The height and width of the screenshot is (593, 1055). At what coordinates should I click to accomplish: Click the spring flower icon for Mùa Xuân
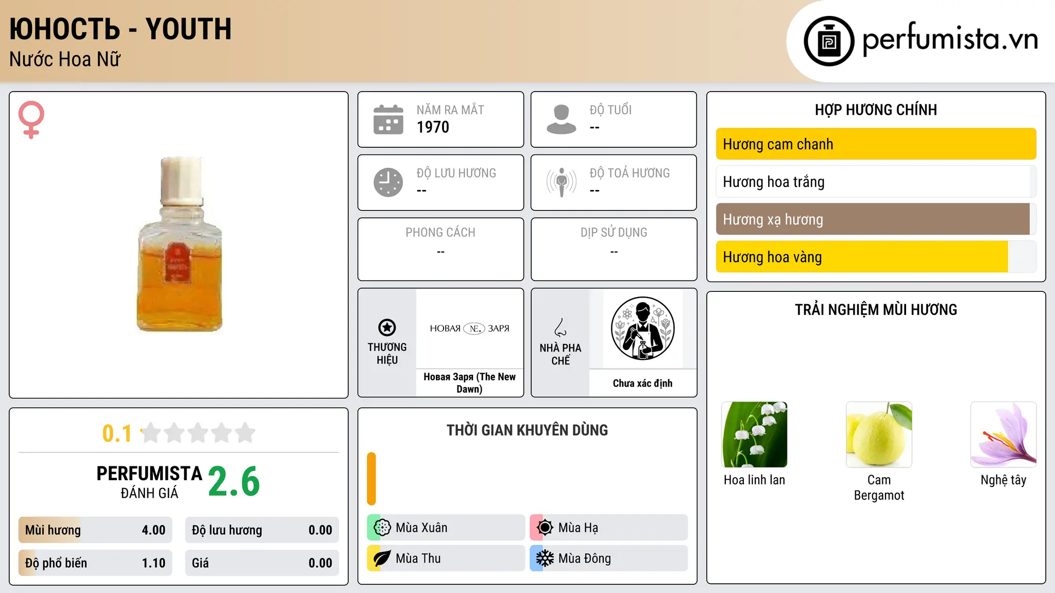382,528
